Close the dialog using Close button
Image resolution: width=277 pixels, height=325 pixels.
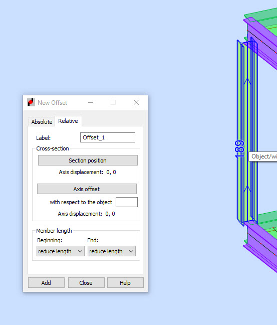click(86, 283)
